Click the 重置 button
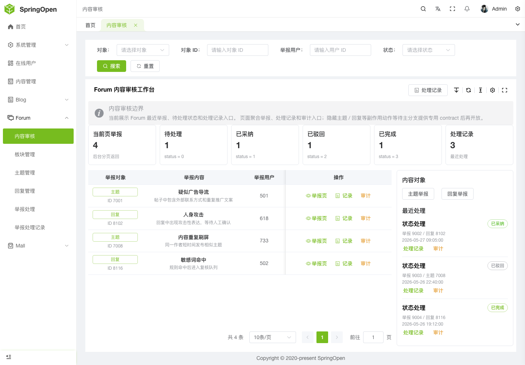 click(145, 66)
